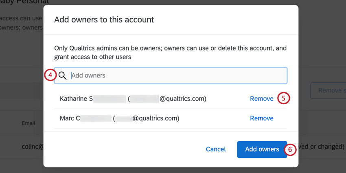This screenshot has width=346, height=173.
Task: Remove Katharine S as an owner
Action: click(x=261, y=99)
